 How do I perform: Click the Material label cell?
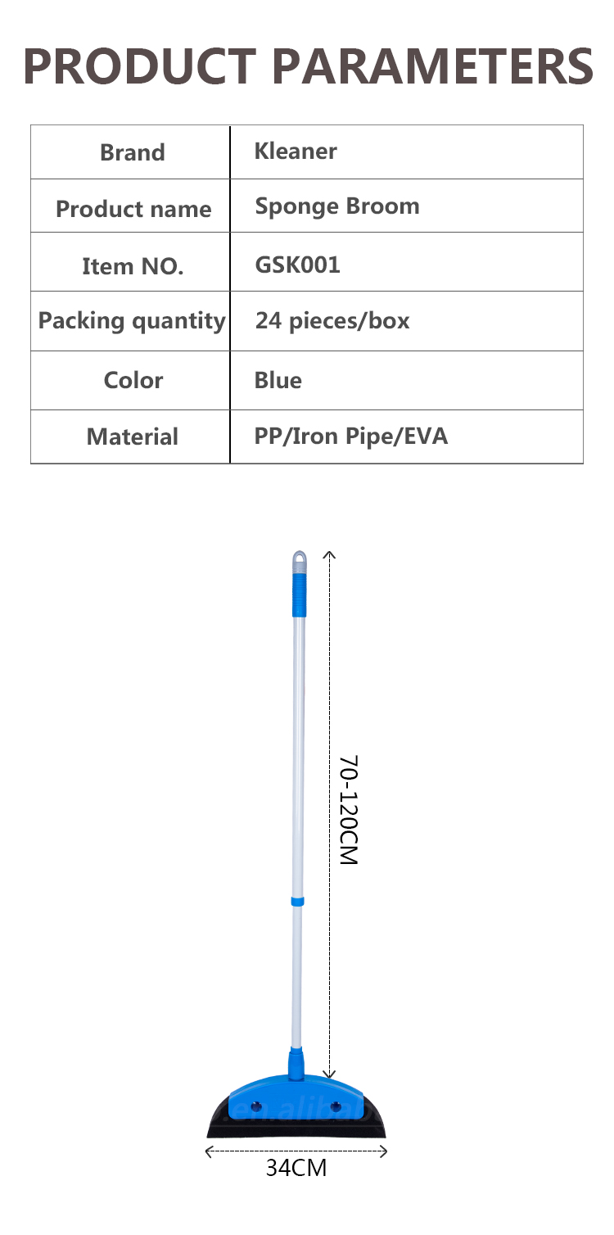pyautogui.click(x=133, y=437)
